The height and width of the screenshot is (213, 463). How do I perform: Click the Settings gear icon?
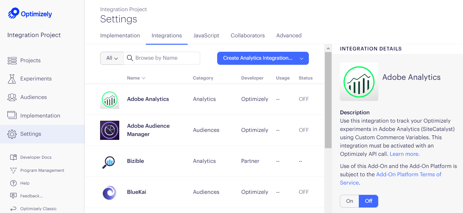point(12,134)
